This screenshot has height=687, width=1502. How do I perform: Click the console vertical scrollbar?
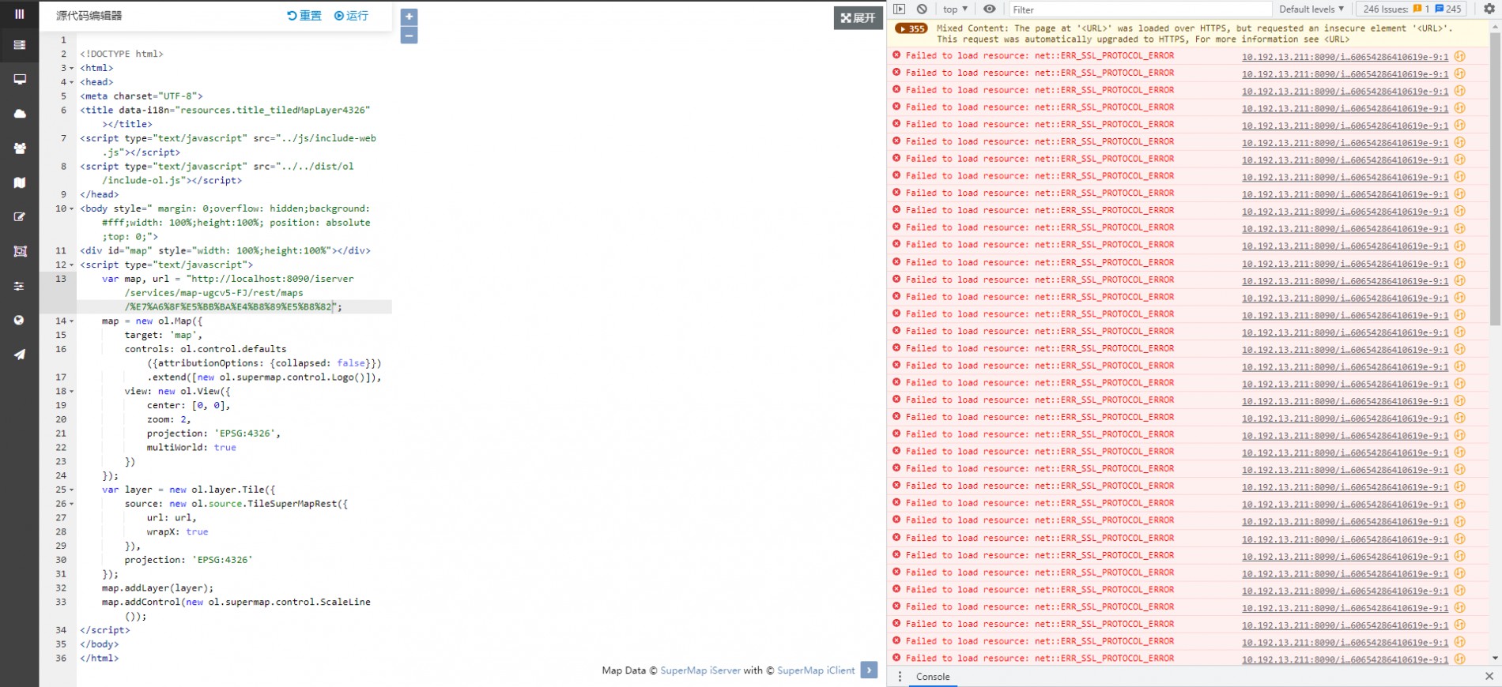[x=1495, y=178]
